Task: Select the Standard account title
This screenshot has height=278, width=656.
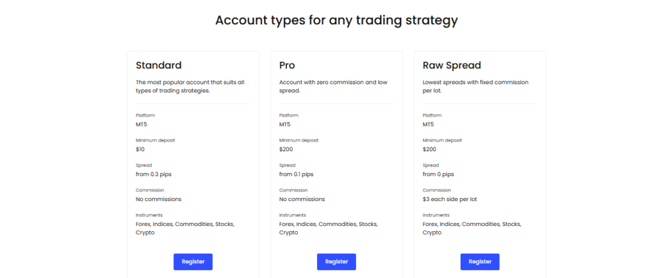Action: click(x=159, y=65)
